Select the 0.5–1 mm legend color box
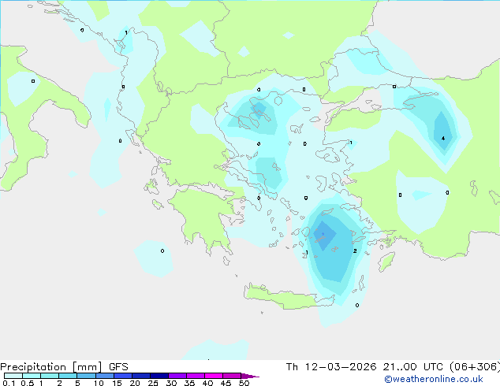Image resolution: width=500 pixels, height=386 pixels. [x=32, y=376]
